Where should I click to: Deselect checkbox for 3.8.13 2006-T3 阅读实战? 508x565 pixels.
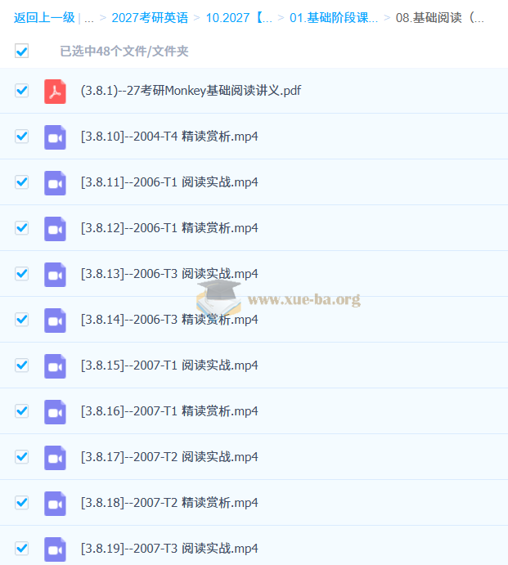[22, 274]
